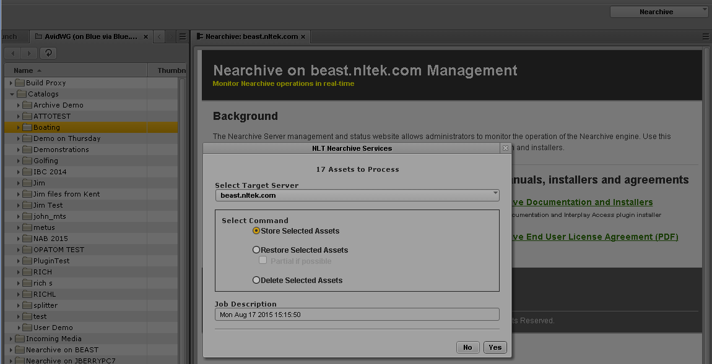
Task: Click the back arrow in the AvidWG browser toolbar
Action: [13, 53]
